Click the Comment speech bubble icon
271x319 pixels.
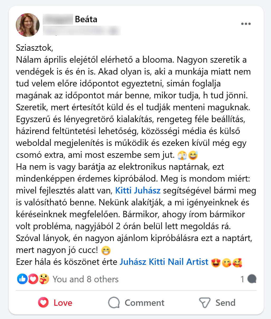click(114, 303)
